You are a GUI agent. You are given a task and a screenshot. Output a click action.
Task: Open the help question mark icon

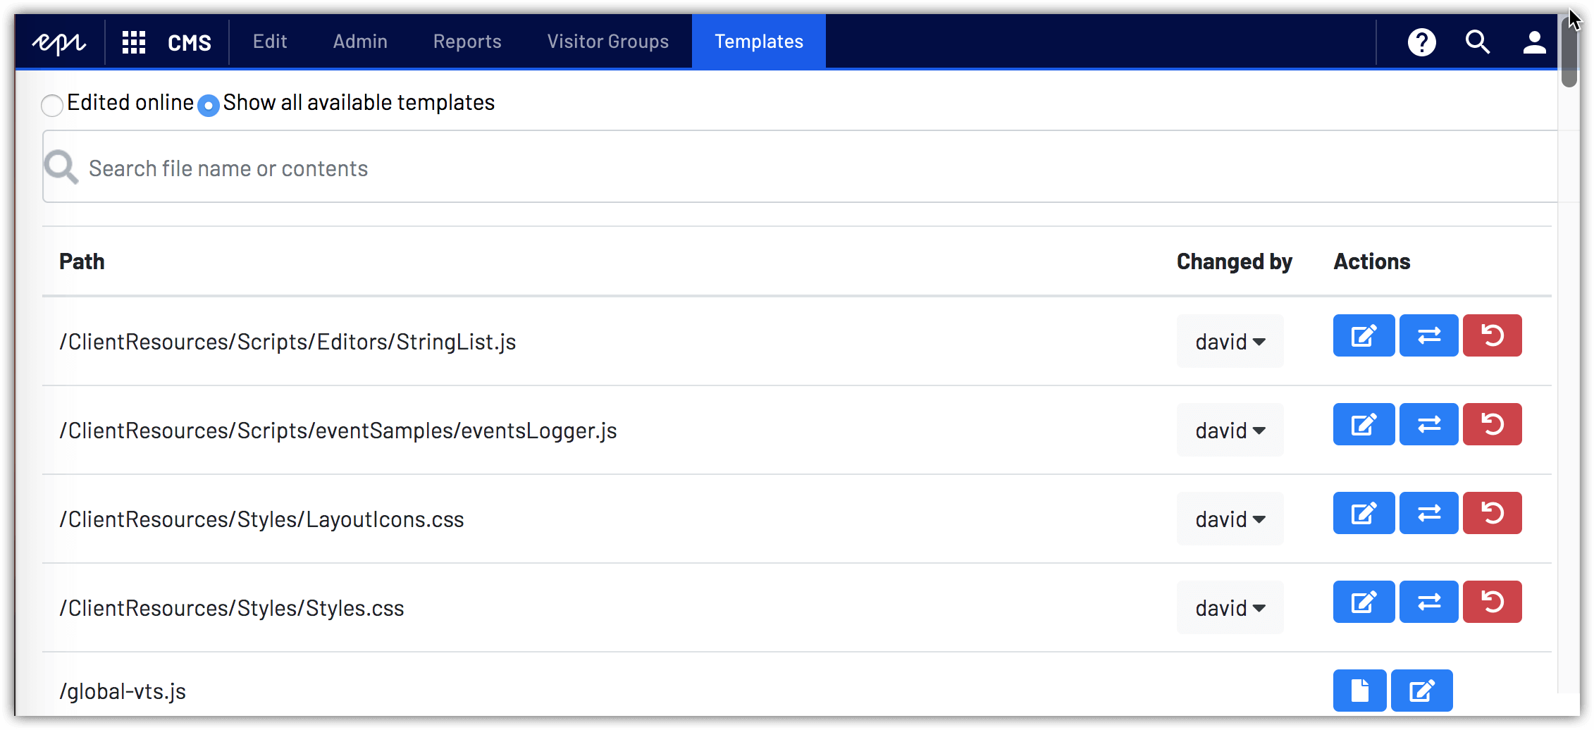point(1421,42)
